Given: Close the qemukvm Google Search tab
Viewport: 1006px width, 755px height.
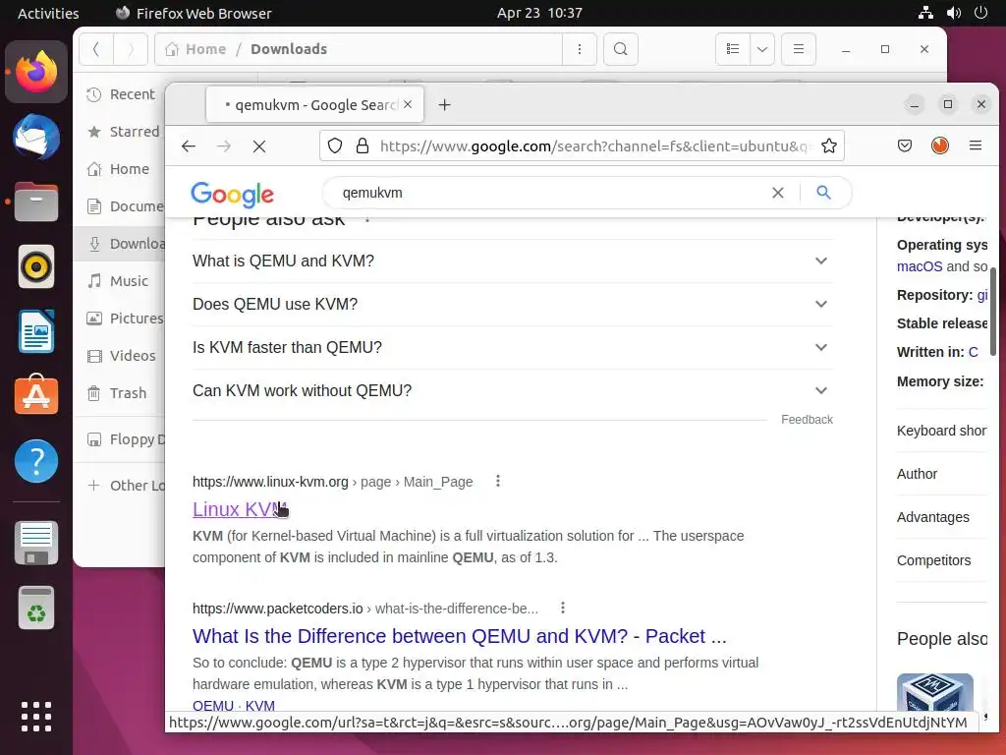Looking at the screenshot, I should 408,104.
